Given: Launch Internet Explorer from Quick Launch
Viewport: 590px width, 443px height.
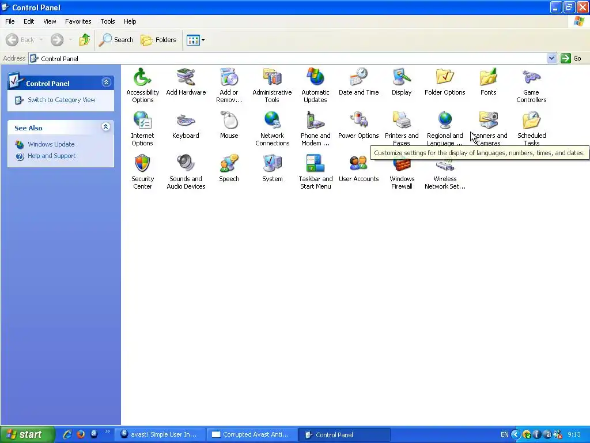Looking at the screenshot, I should [x=67, y=434].
